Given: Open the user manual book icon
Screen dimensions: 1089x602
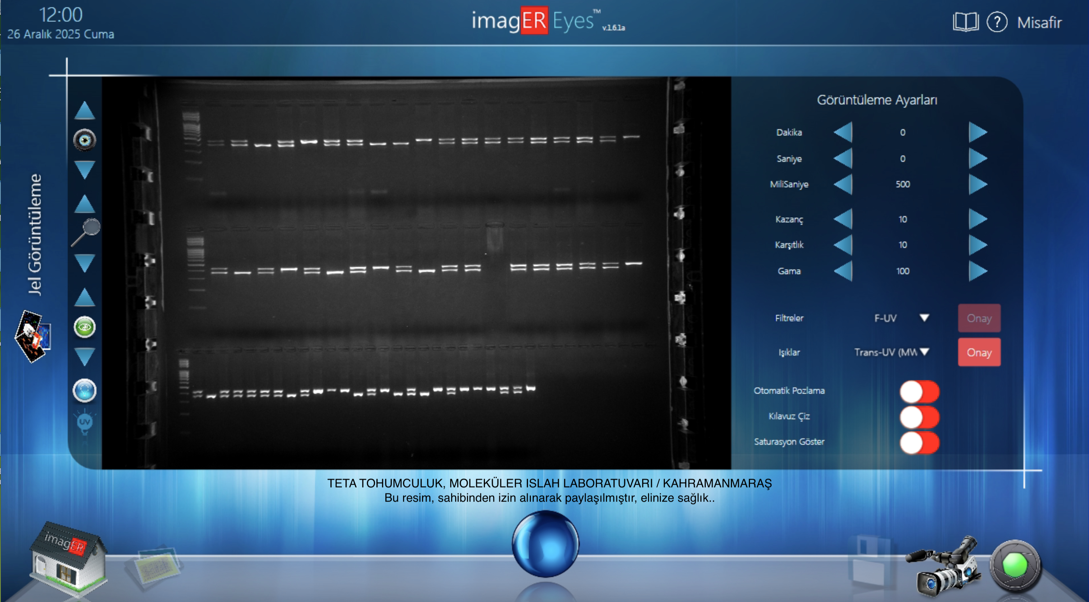Looking at the screenshot, I should pos(965,22).
